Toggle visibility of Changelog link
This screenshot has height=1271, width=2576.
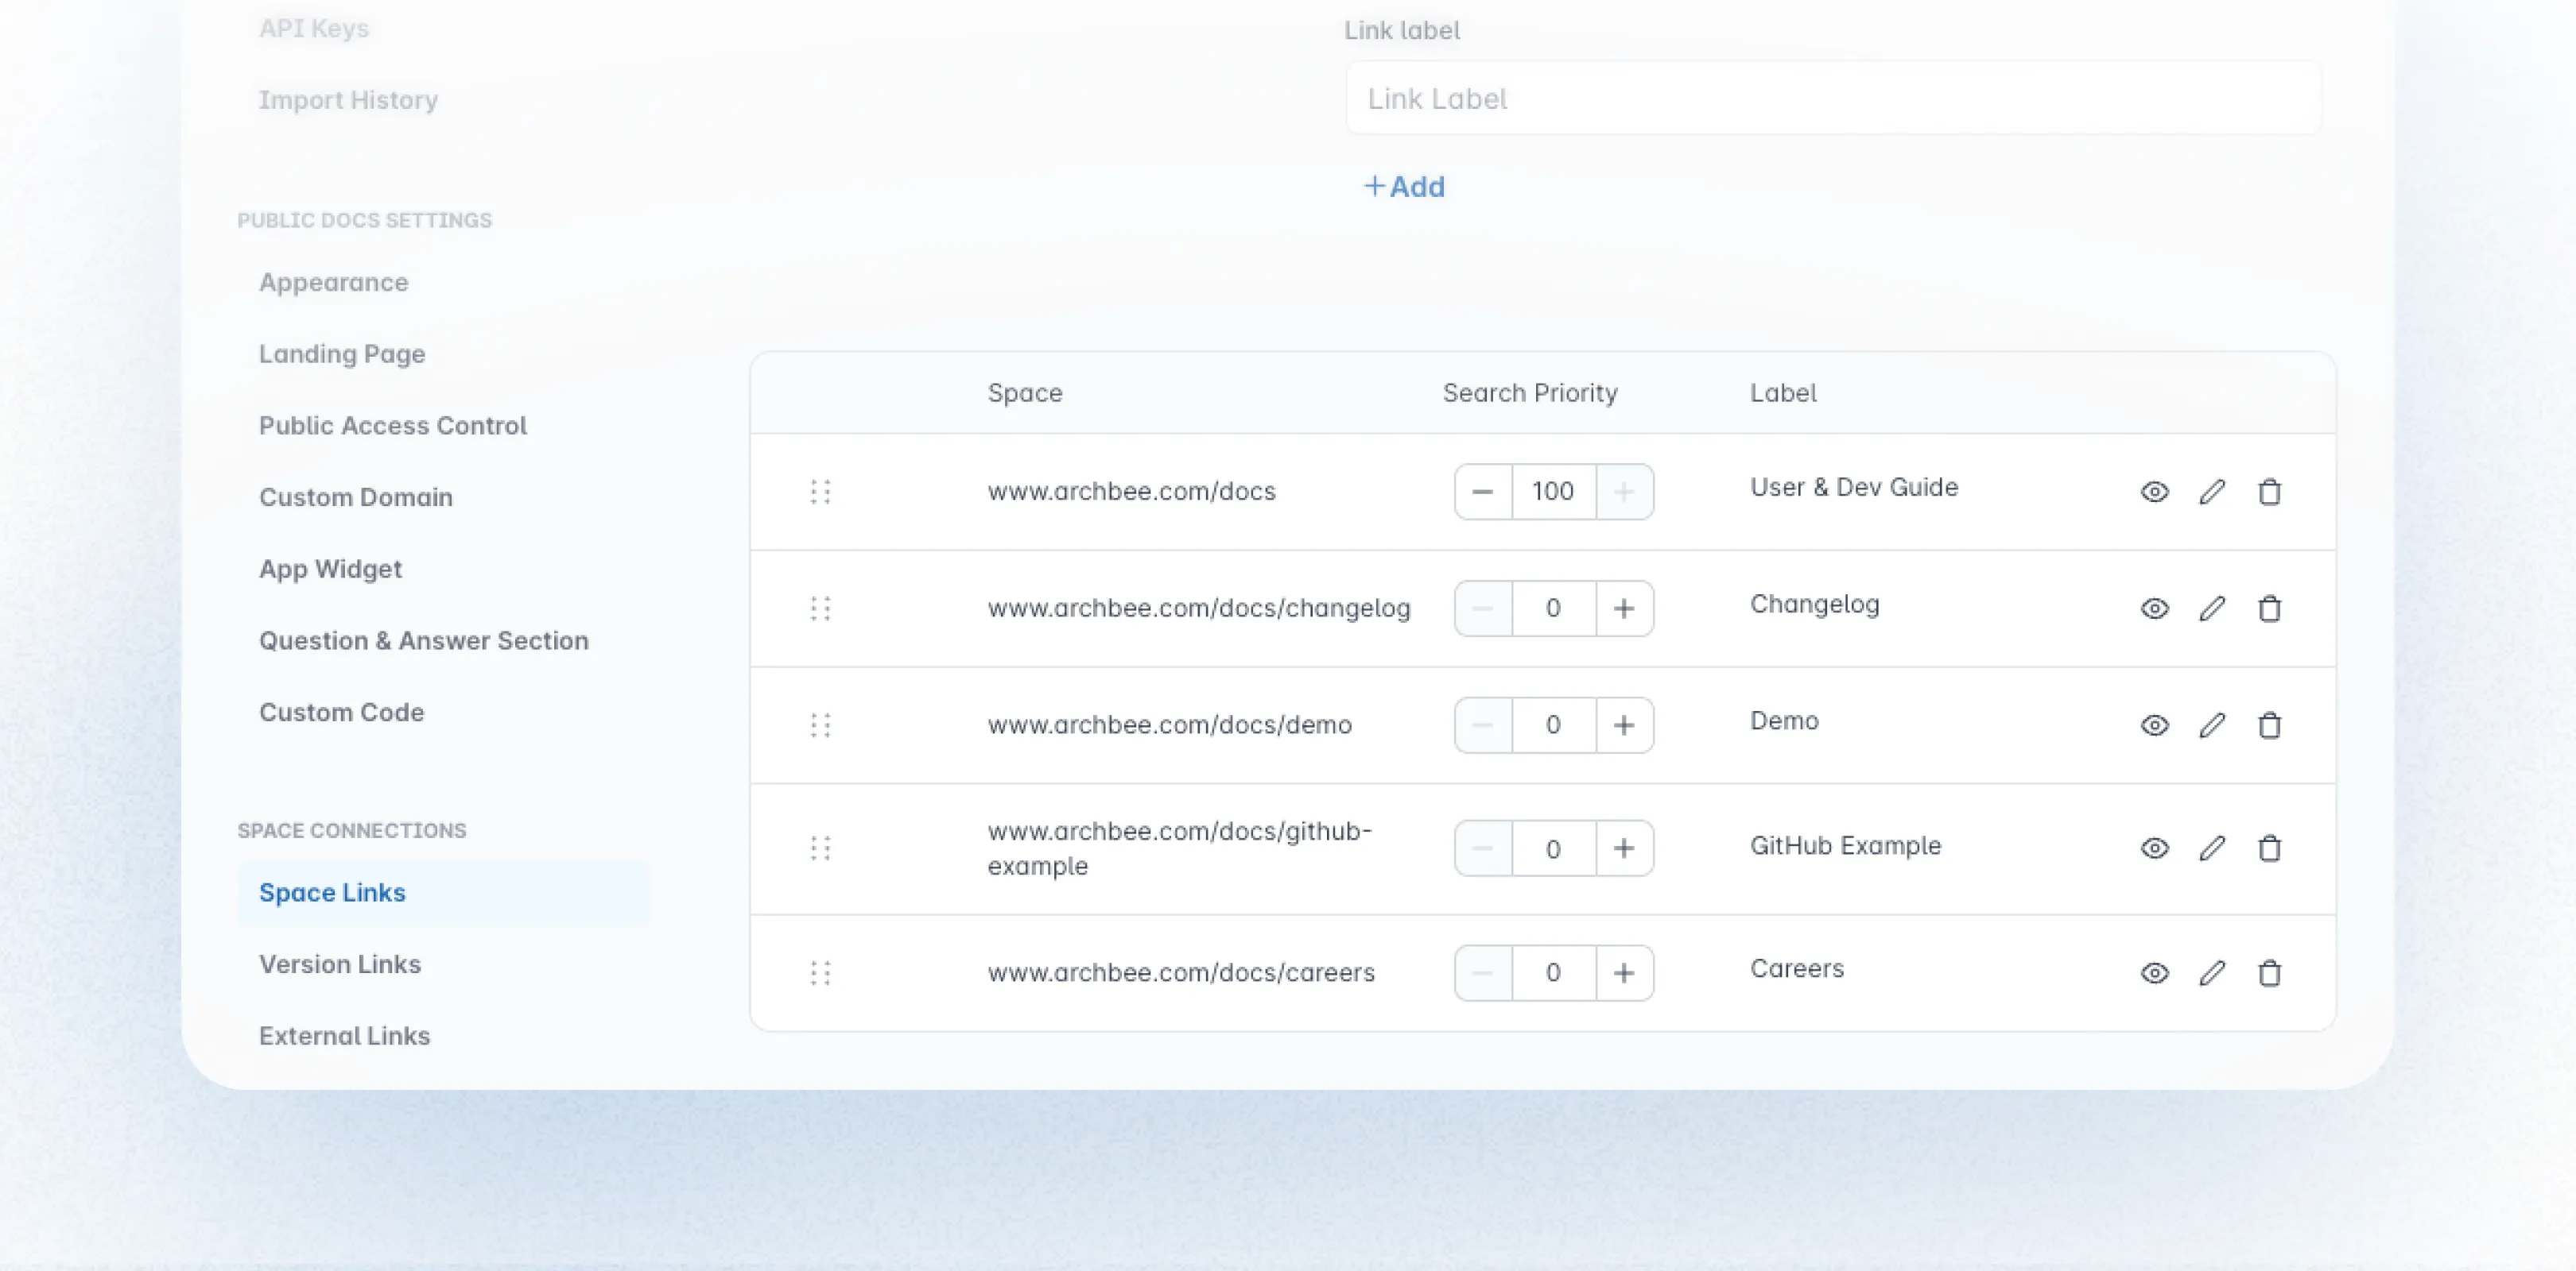pyautogui.click(x=2154, y=608)
